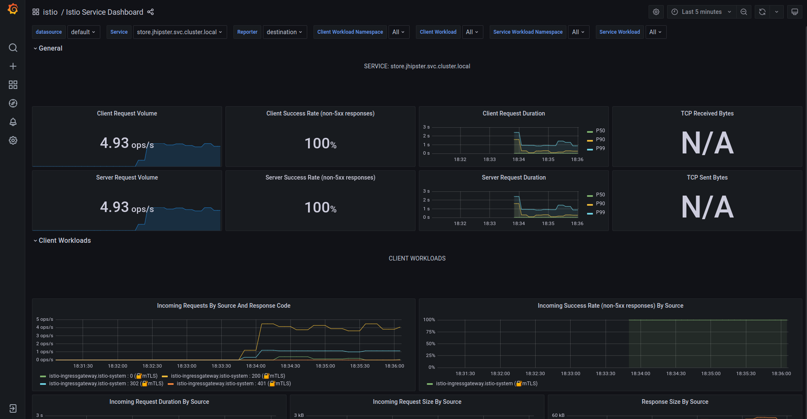
Task: Open the Reporter destination dropdown
Action: pyautogui.click(x=284, y=32)
